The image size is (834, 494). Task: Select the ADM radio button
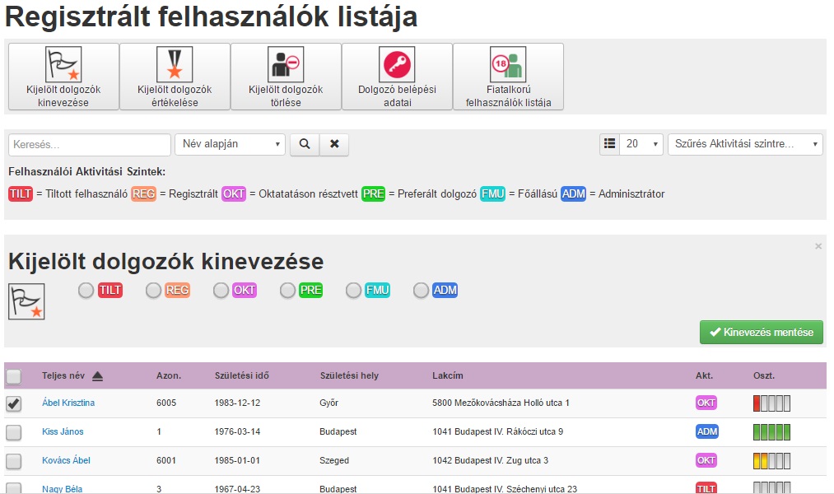click(419, 290)
